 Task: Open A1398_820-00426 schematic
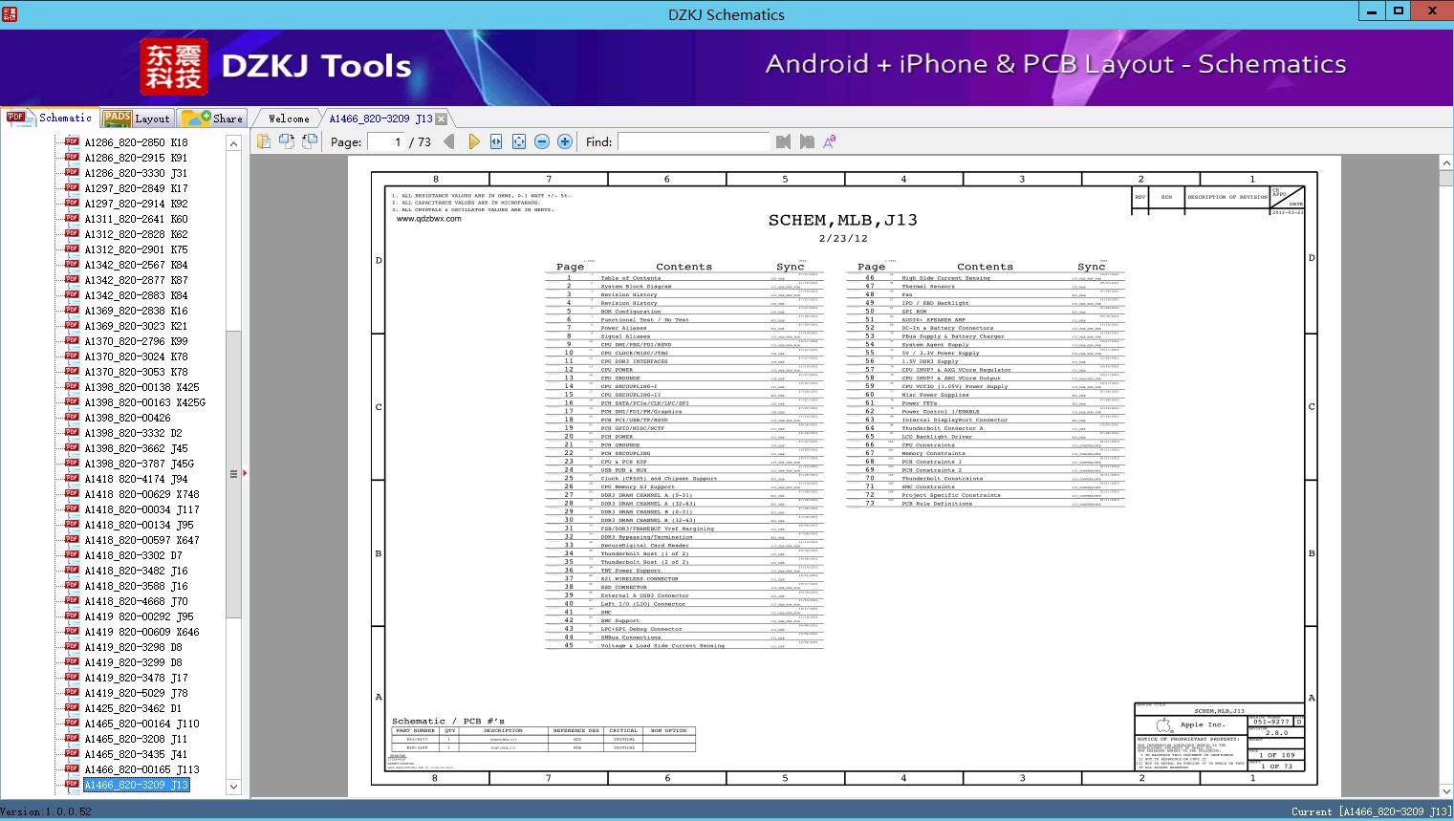tap(127, 418)
